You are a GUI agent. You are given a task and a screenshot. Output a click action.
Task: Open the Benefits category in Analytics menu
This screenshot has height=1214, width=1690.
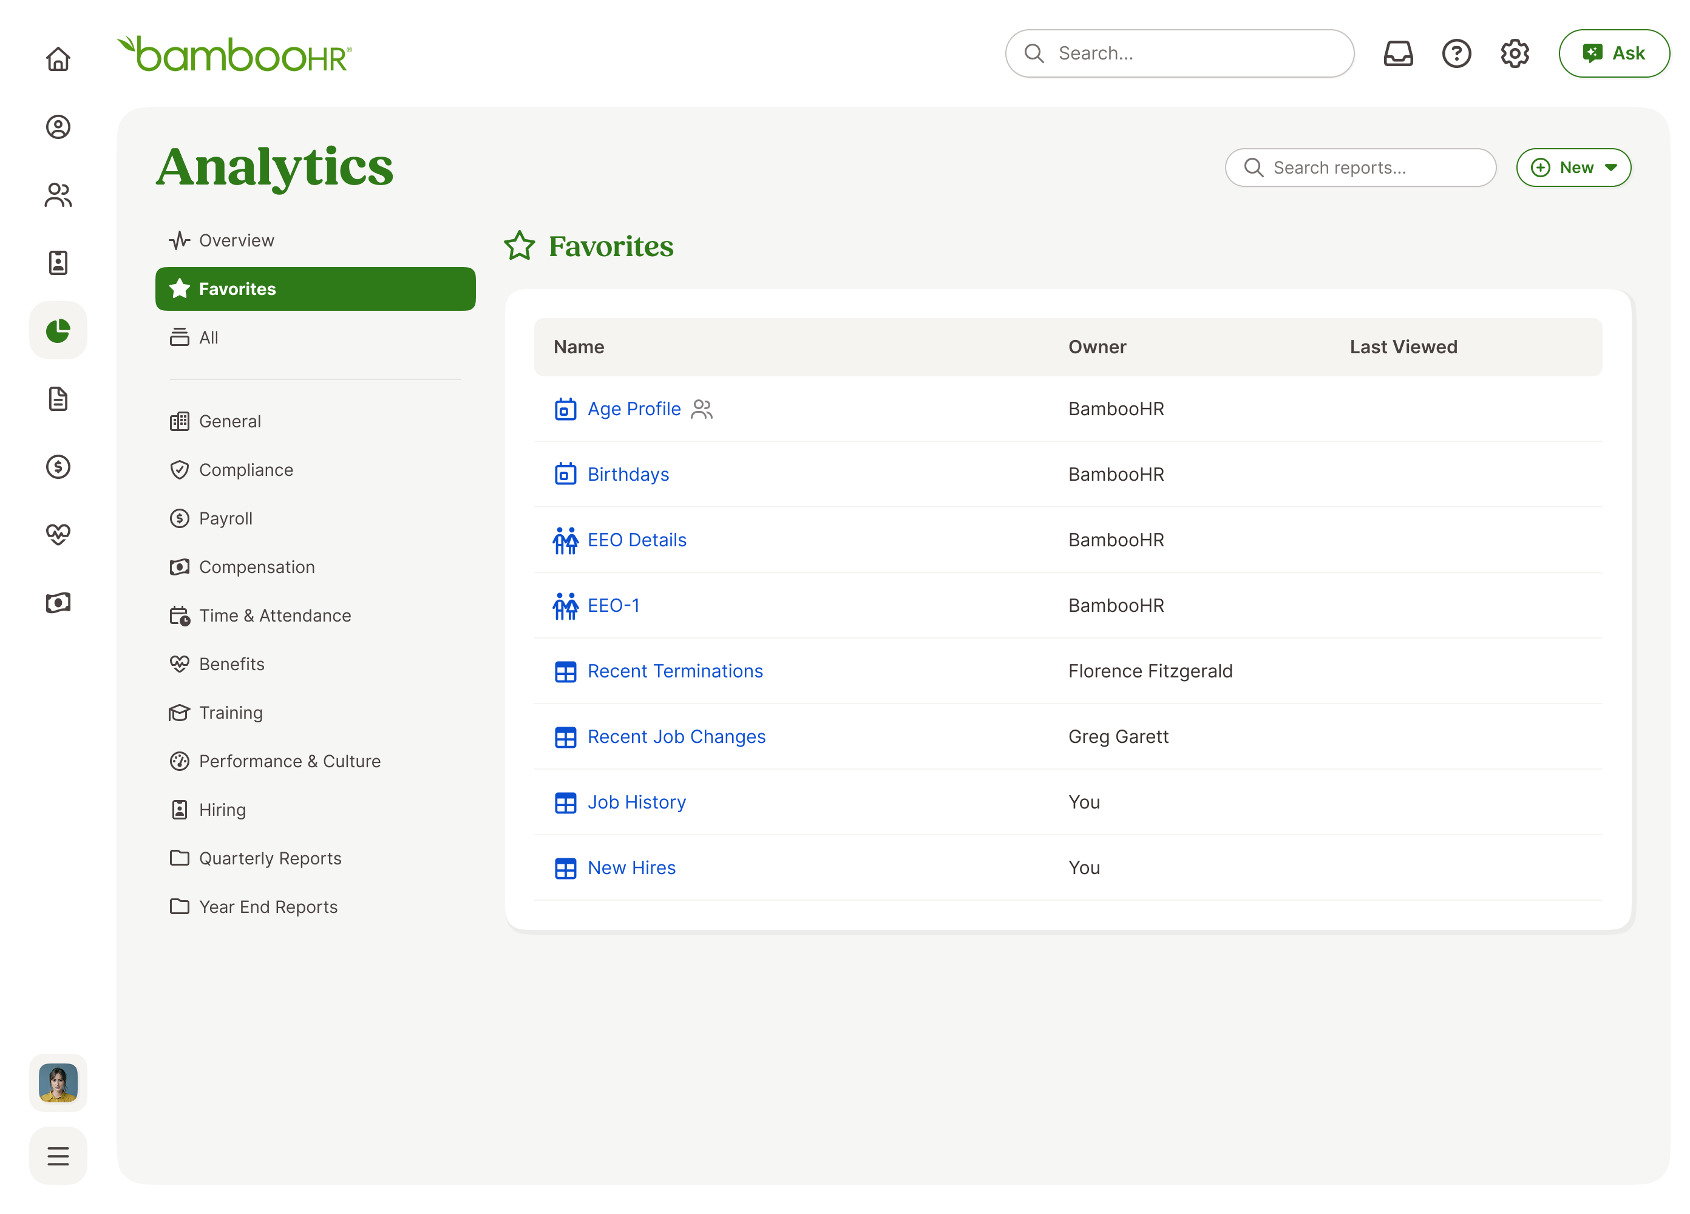(x=315, y=664)
